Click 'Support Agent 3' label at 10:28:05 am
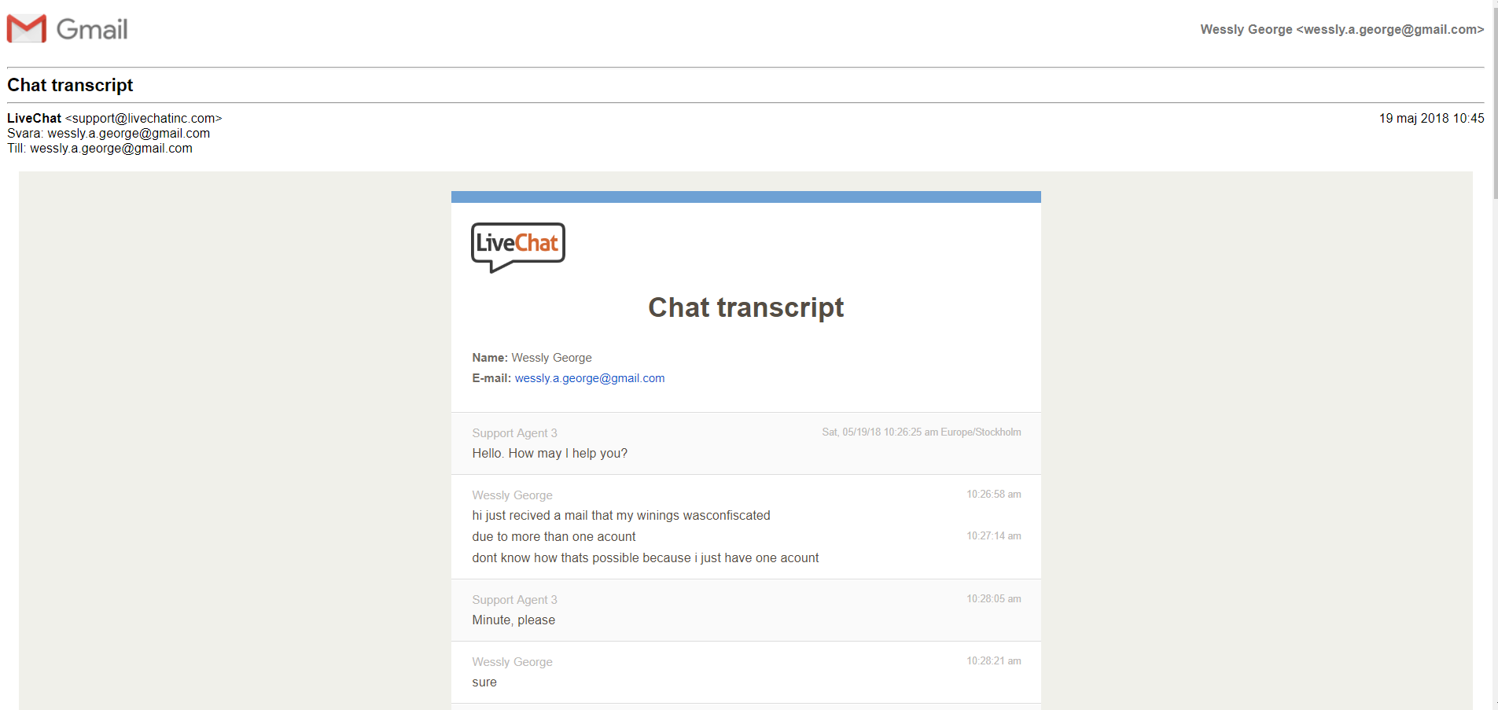 point(515,600)
